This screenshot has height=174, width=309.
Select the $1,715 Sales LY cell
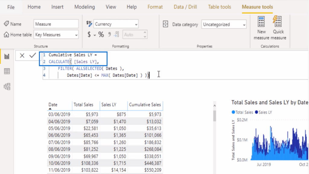click(x=119, y=163)
